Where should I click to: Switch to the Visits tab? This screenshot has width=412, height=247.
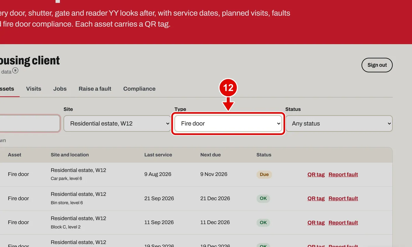click(x=34, y=89)
